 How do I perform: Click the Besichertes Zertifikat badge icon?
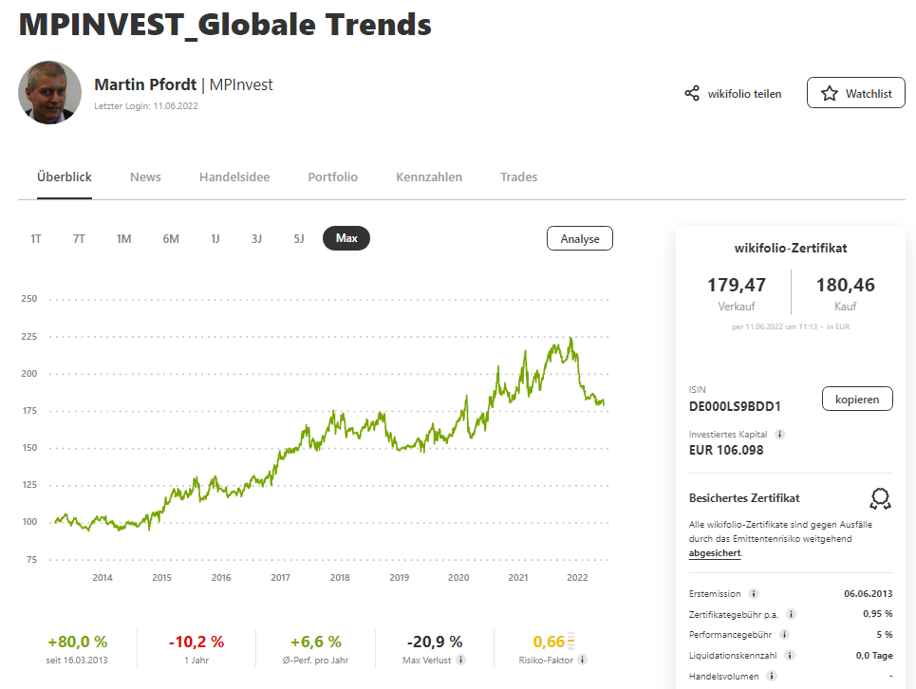[x=880, y=499]
